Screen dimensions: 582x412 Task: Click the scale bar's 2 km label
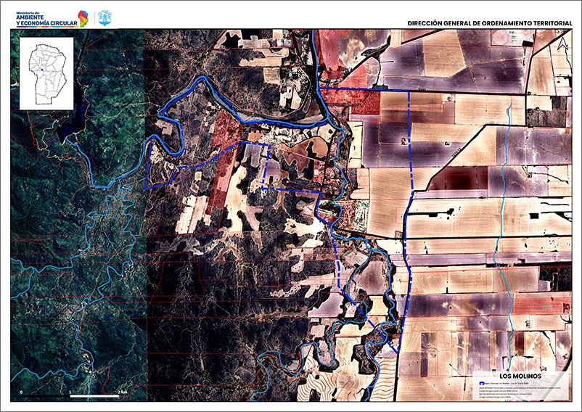[x=123, y=391]
